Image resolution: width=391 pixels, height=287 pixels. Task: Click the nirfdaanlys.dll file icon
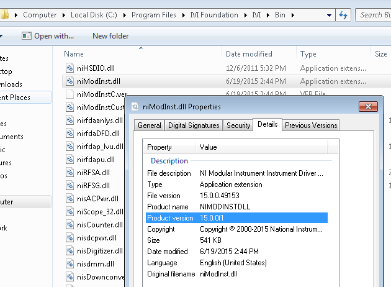point(70,120)
